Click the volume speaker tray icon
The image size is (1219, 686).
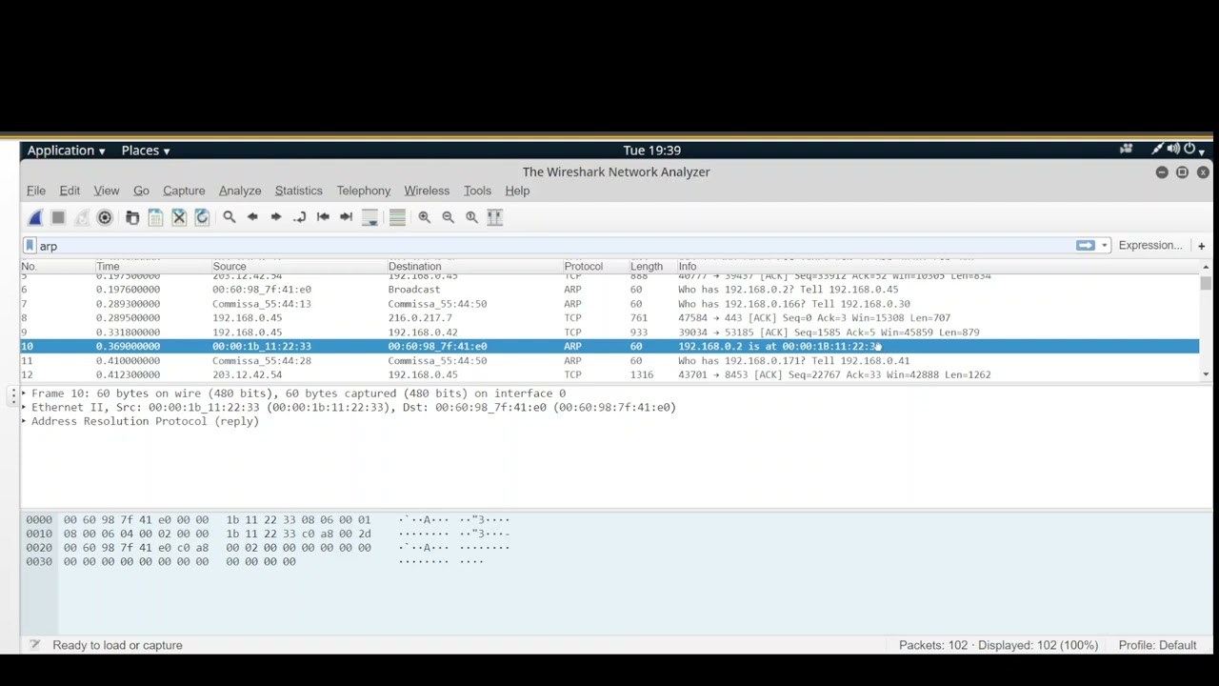click(1173, 150)
